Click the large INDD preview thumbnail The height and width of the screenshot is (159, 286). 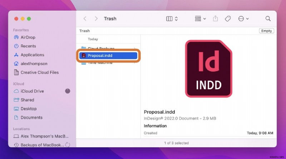[208, 69]
